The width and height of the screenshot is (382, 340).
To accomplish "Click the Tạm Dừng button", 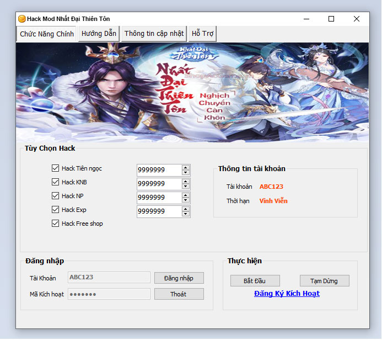I will click(x=324, y=281).
